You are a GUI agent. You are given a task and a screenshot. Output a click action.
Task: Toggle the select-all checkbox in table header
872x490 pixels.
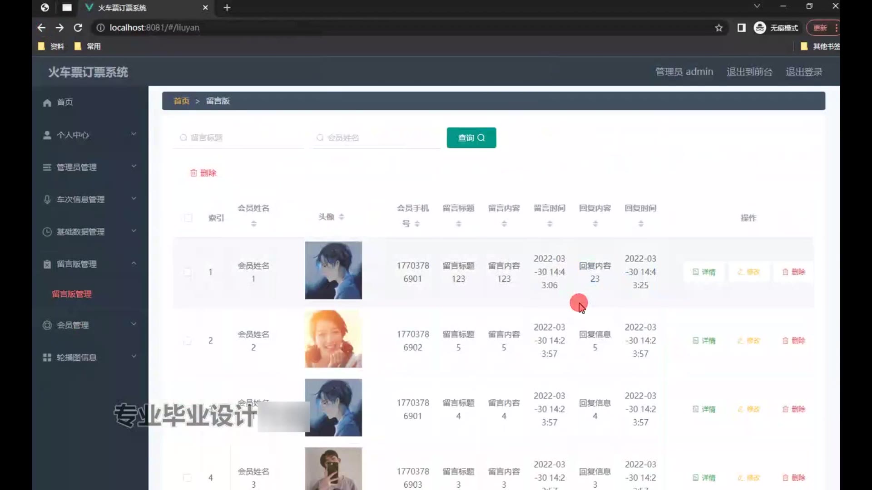pos(188,218)
